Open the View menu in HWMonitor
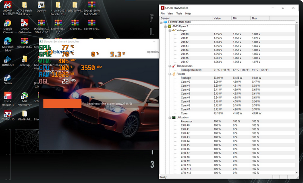The image size is (303, 183). coord(170,14)
